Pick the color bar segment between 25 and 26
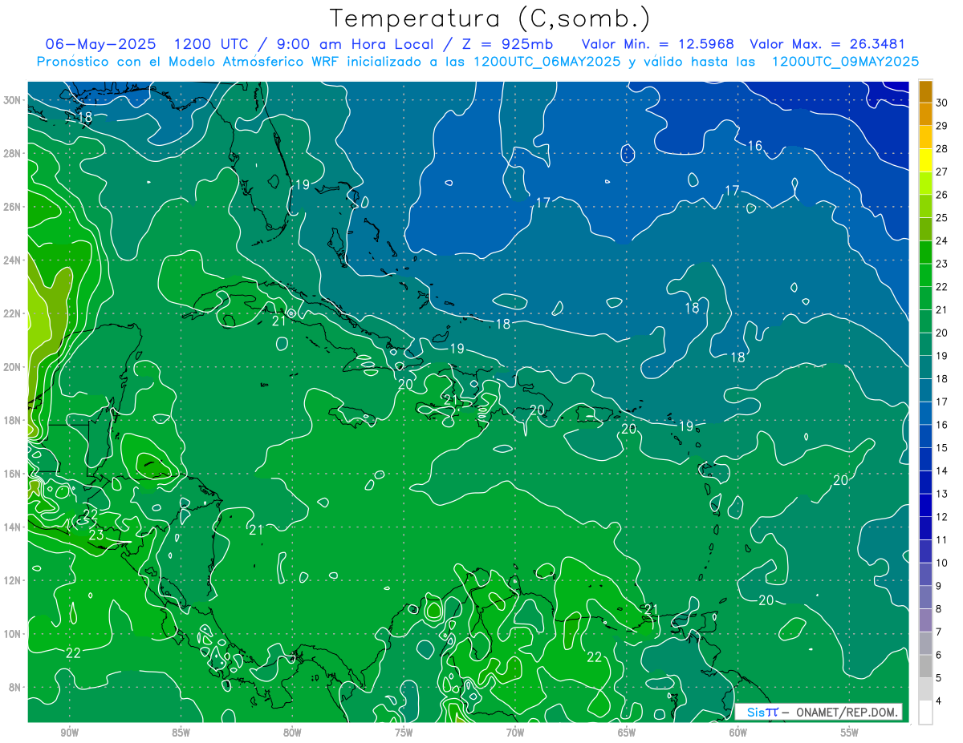Screen dimensions: 963x743 point(925,206)
